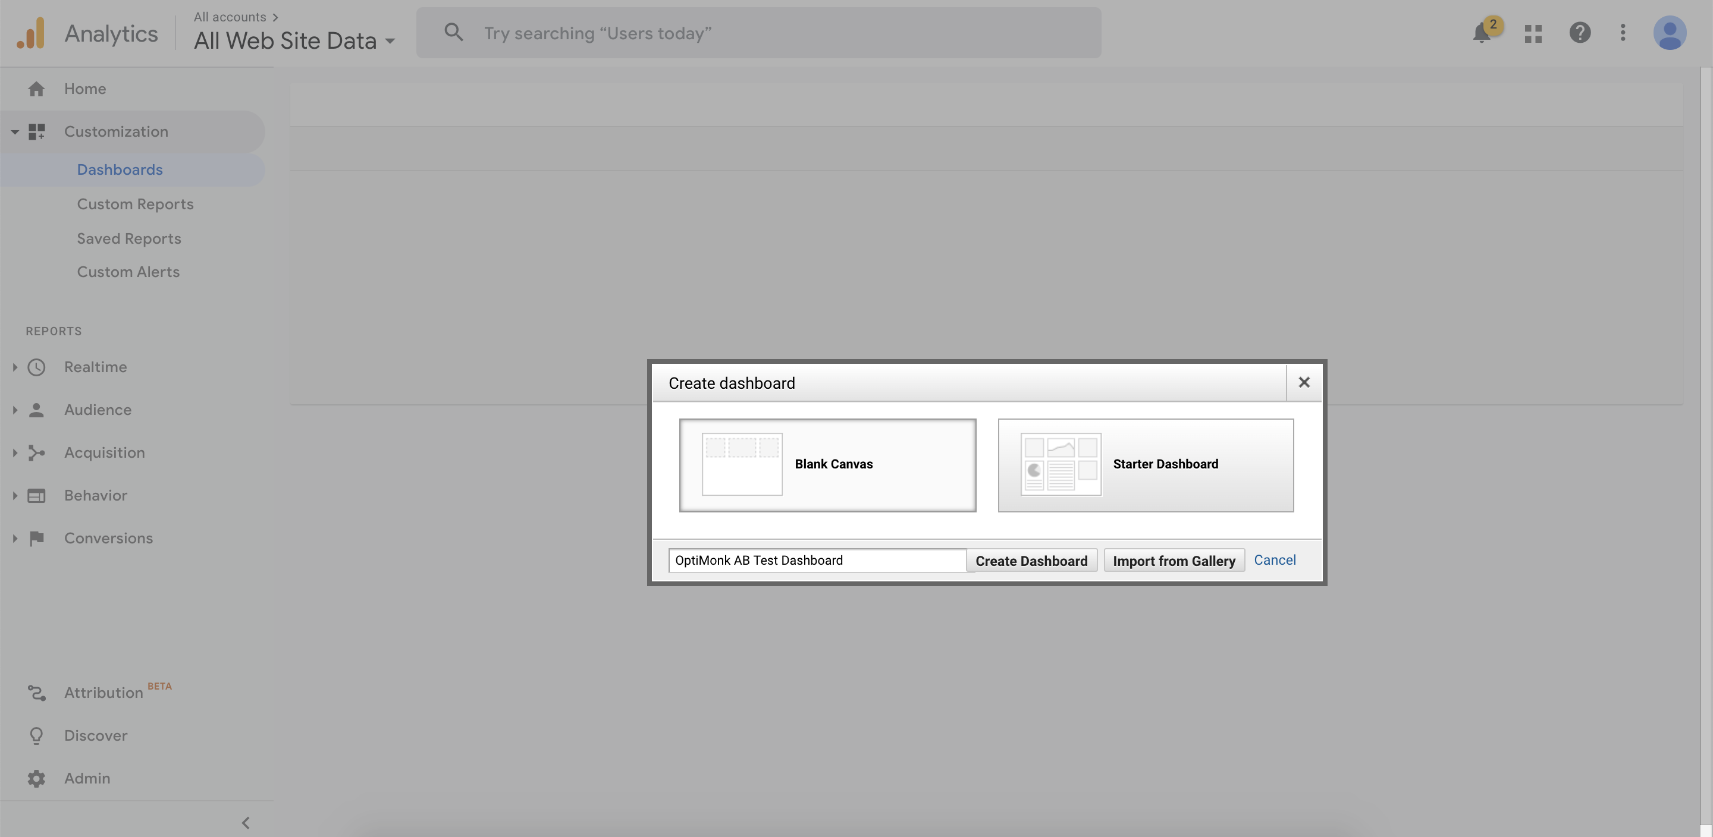The width and height of the screenshot is (1713, 837).
Task: Expand the Audience section arrow
Action: point(15,410)
